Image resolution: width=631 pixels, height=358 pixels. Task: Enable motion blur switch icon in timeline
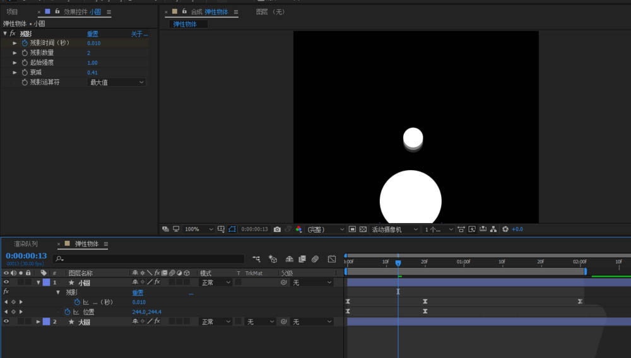315,259
